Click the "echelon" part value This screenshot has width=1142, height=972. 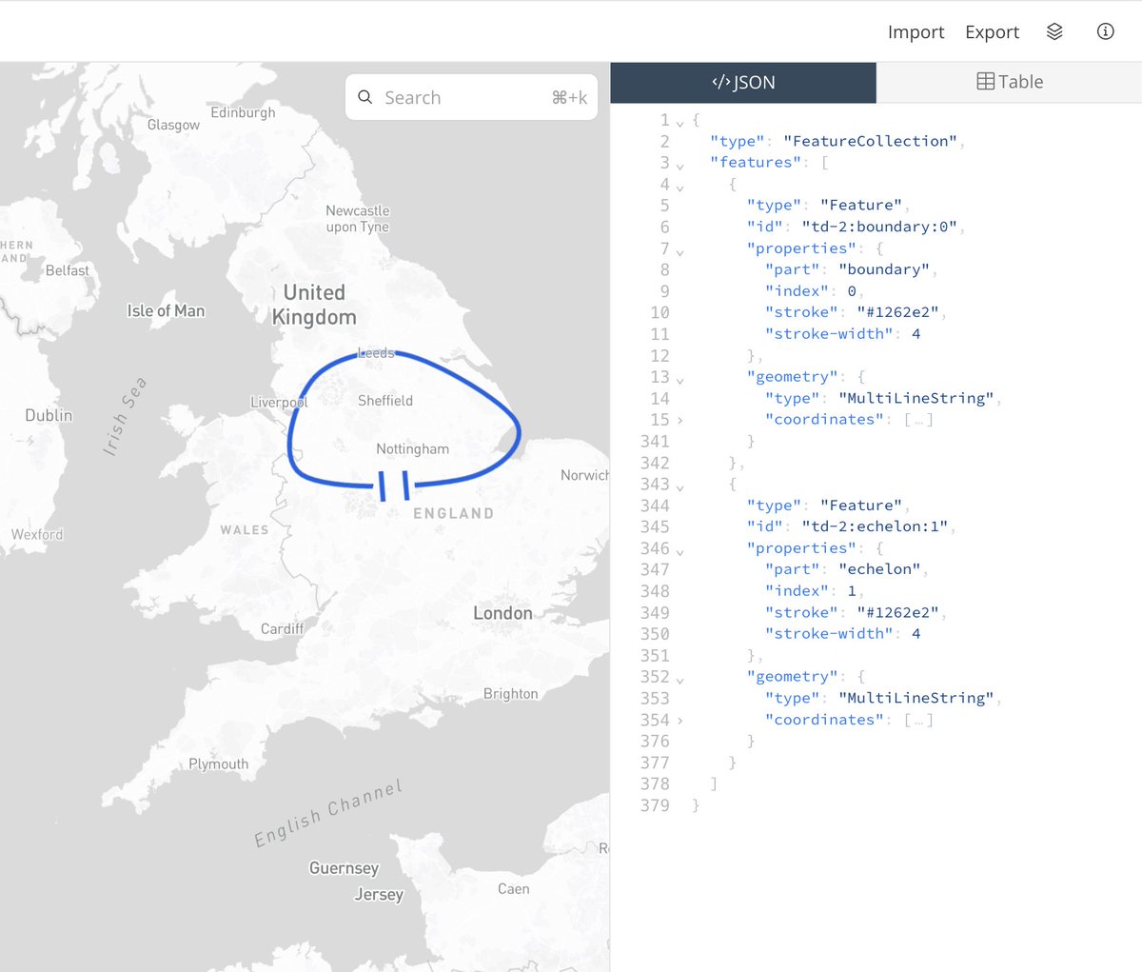(x=879, y=569)
